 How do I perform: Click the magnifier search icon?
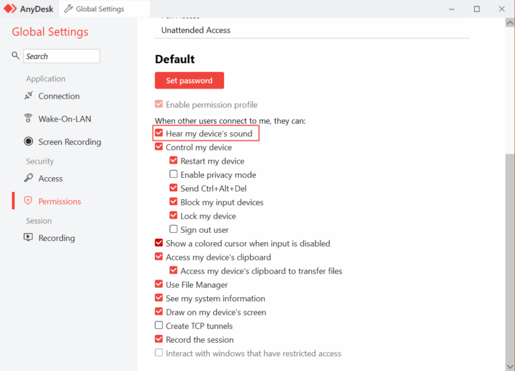(15, 56)
